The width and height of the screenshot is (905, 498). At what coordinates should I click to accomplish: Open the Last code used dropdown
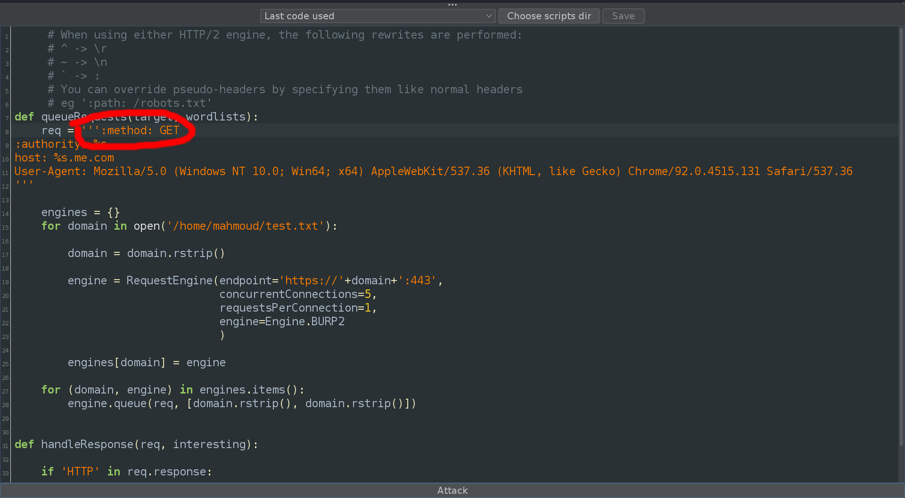[x=377, y=16]
